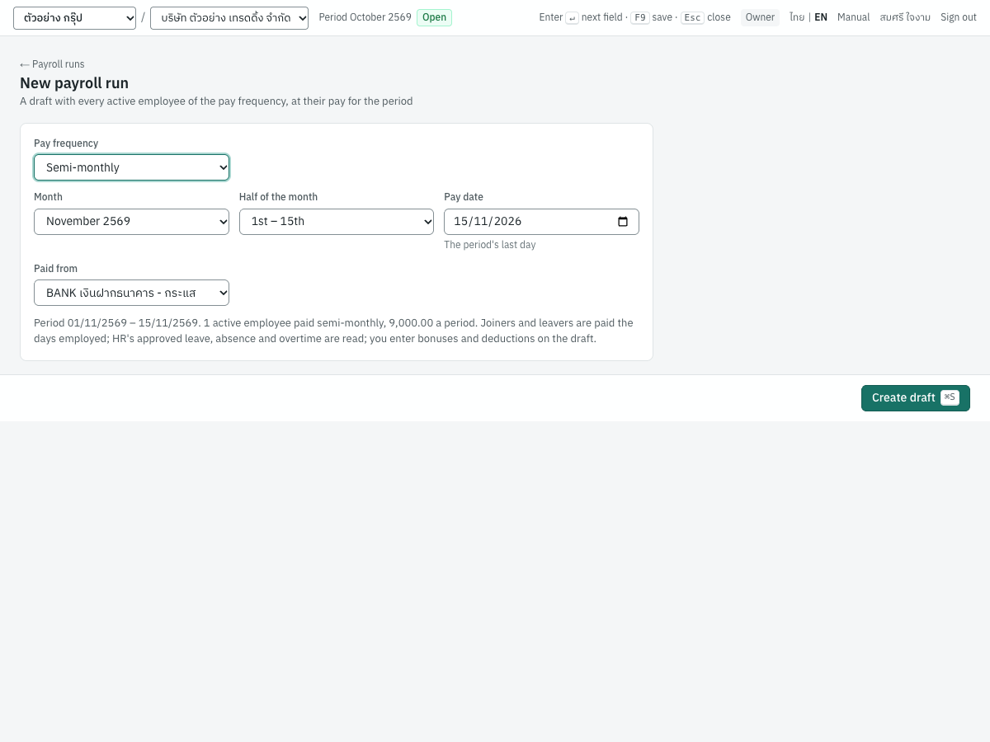Click the Pay date label
This screenshot has width=990, height=742.
(x=464, y=197)
